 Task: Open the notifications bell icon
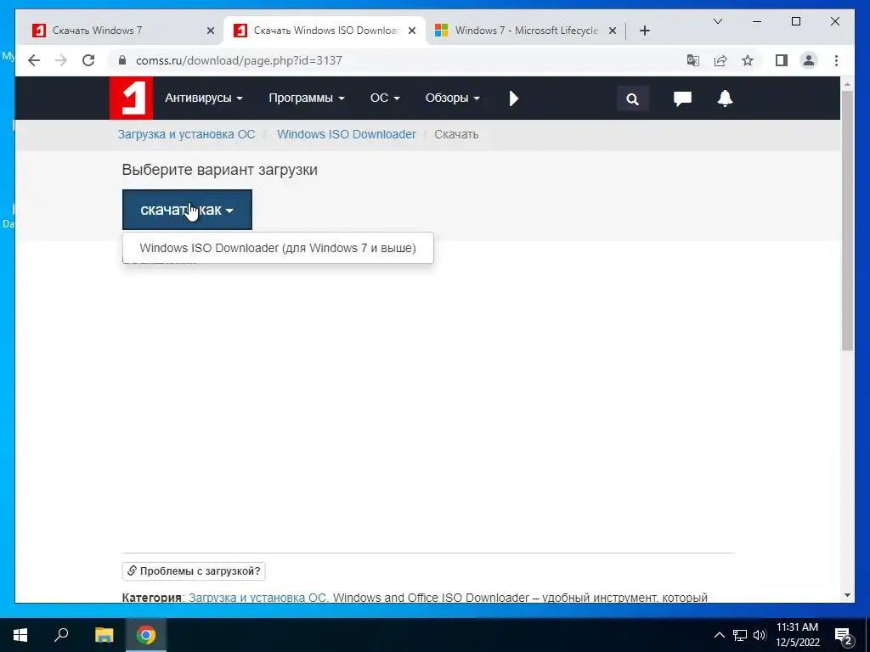tap(725, 98)
